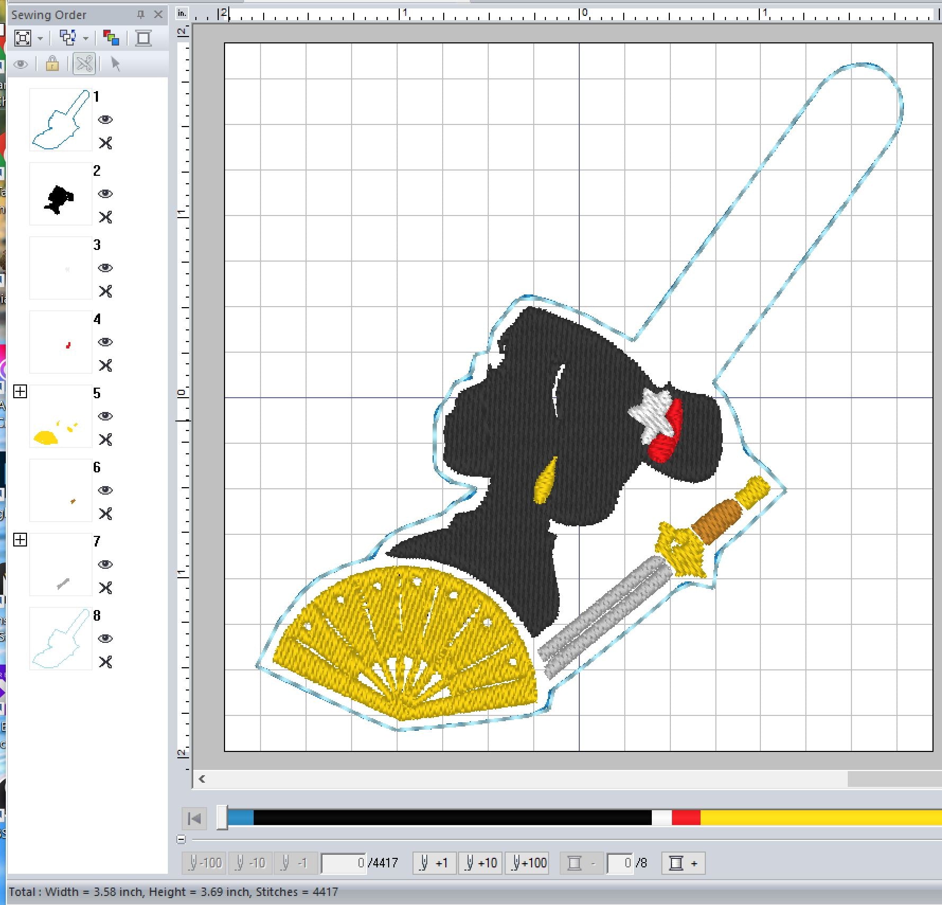Toggle the eye icon for sewing step 8
The width and height of the screenshot is (942, 905).
coord(105,639)
